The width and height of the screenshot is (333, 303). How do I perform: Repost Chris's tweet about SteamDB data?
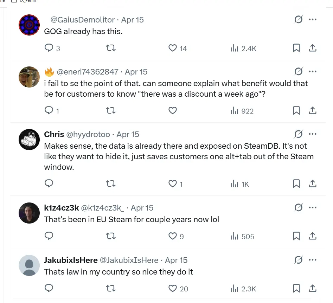111,183
